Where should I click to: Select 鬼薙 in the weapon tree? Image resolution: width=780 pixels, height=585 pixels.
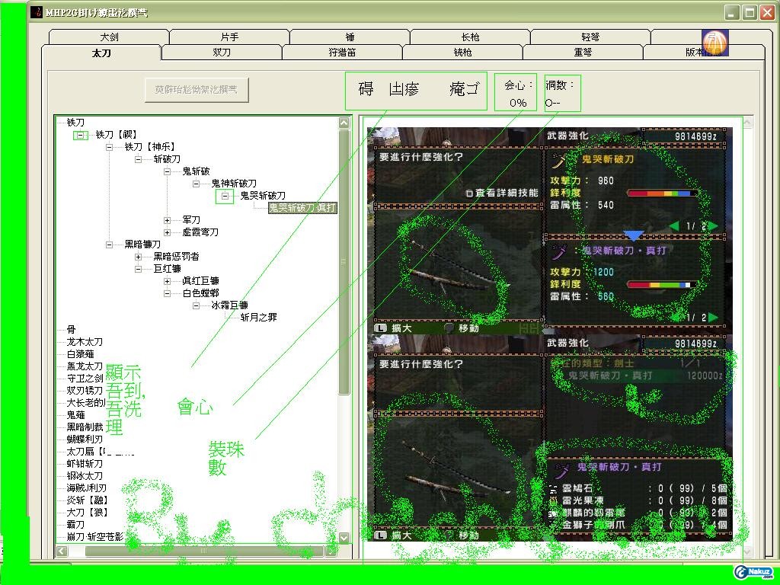coord(75,415)
